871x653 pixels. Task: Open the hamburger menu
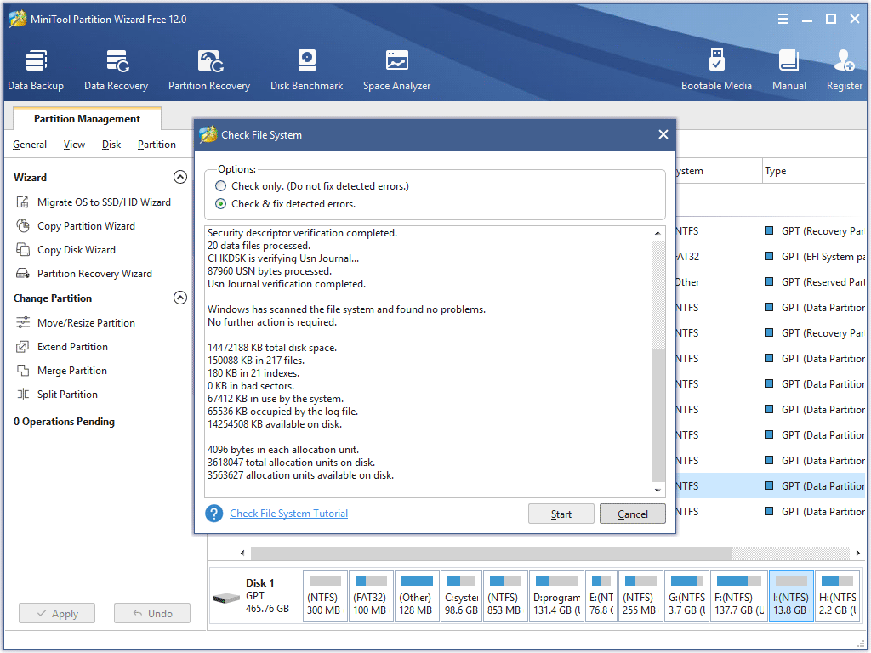(x=782, y=18)
